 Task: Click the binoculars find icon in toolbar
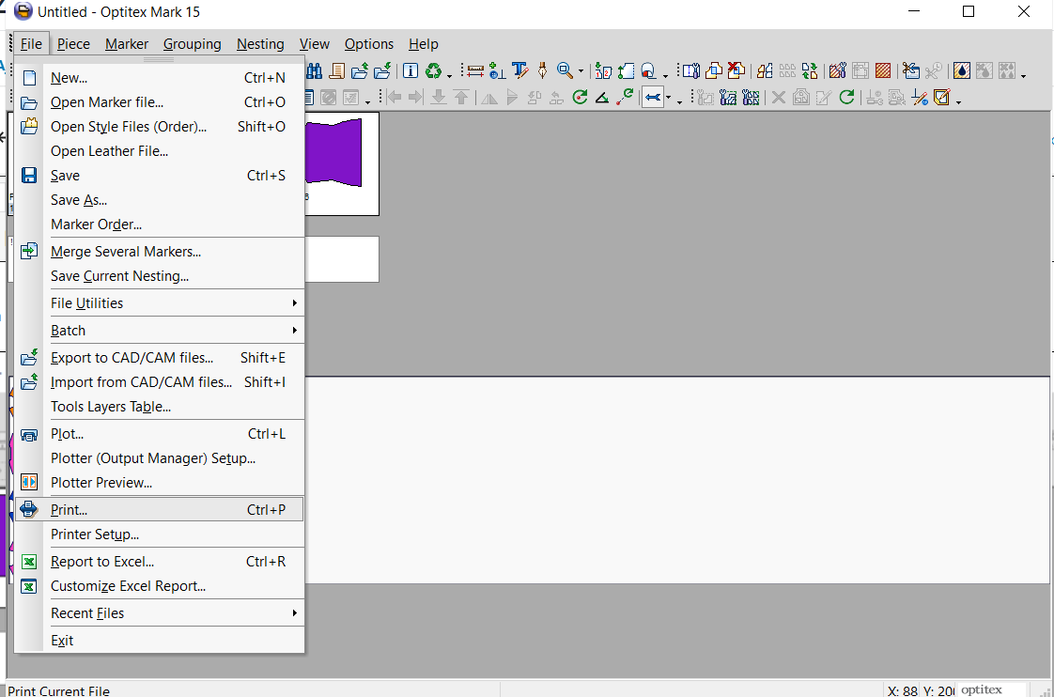point(314,70)
